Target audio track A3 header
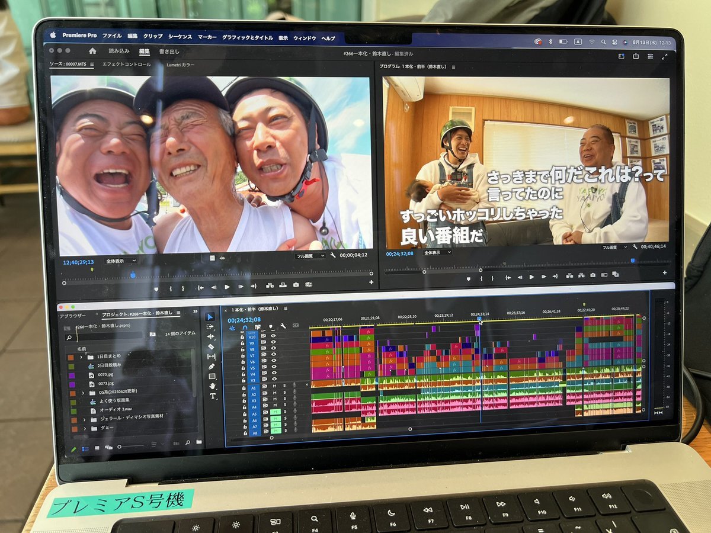Image resolution: width=711 pixels, height=533 pixels. click(x=254, y=401)
